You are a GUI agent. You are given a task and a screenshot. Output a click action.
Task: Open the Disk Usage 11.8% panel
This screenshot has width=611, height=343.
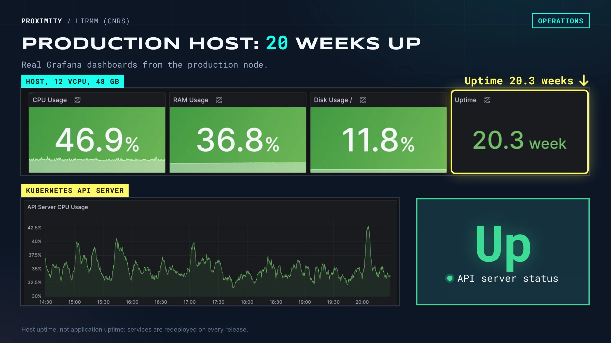coord(379,133)
